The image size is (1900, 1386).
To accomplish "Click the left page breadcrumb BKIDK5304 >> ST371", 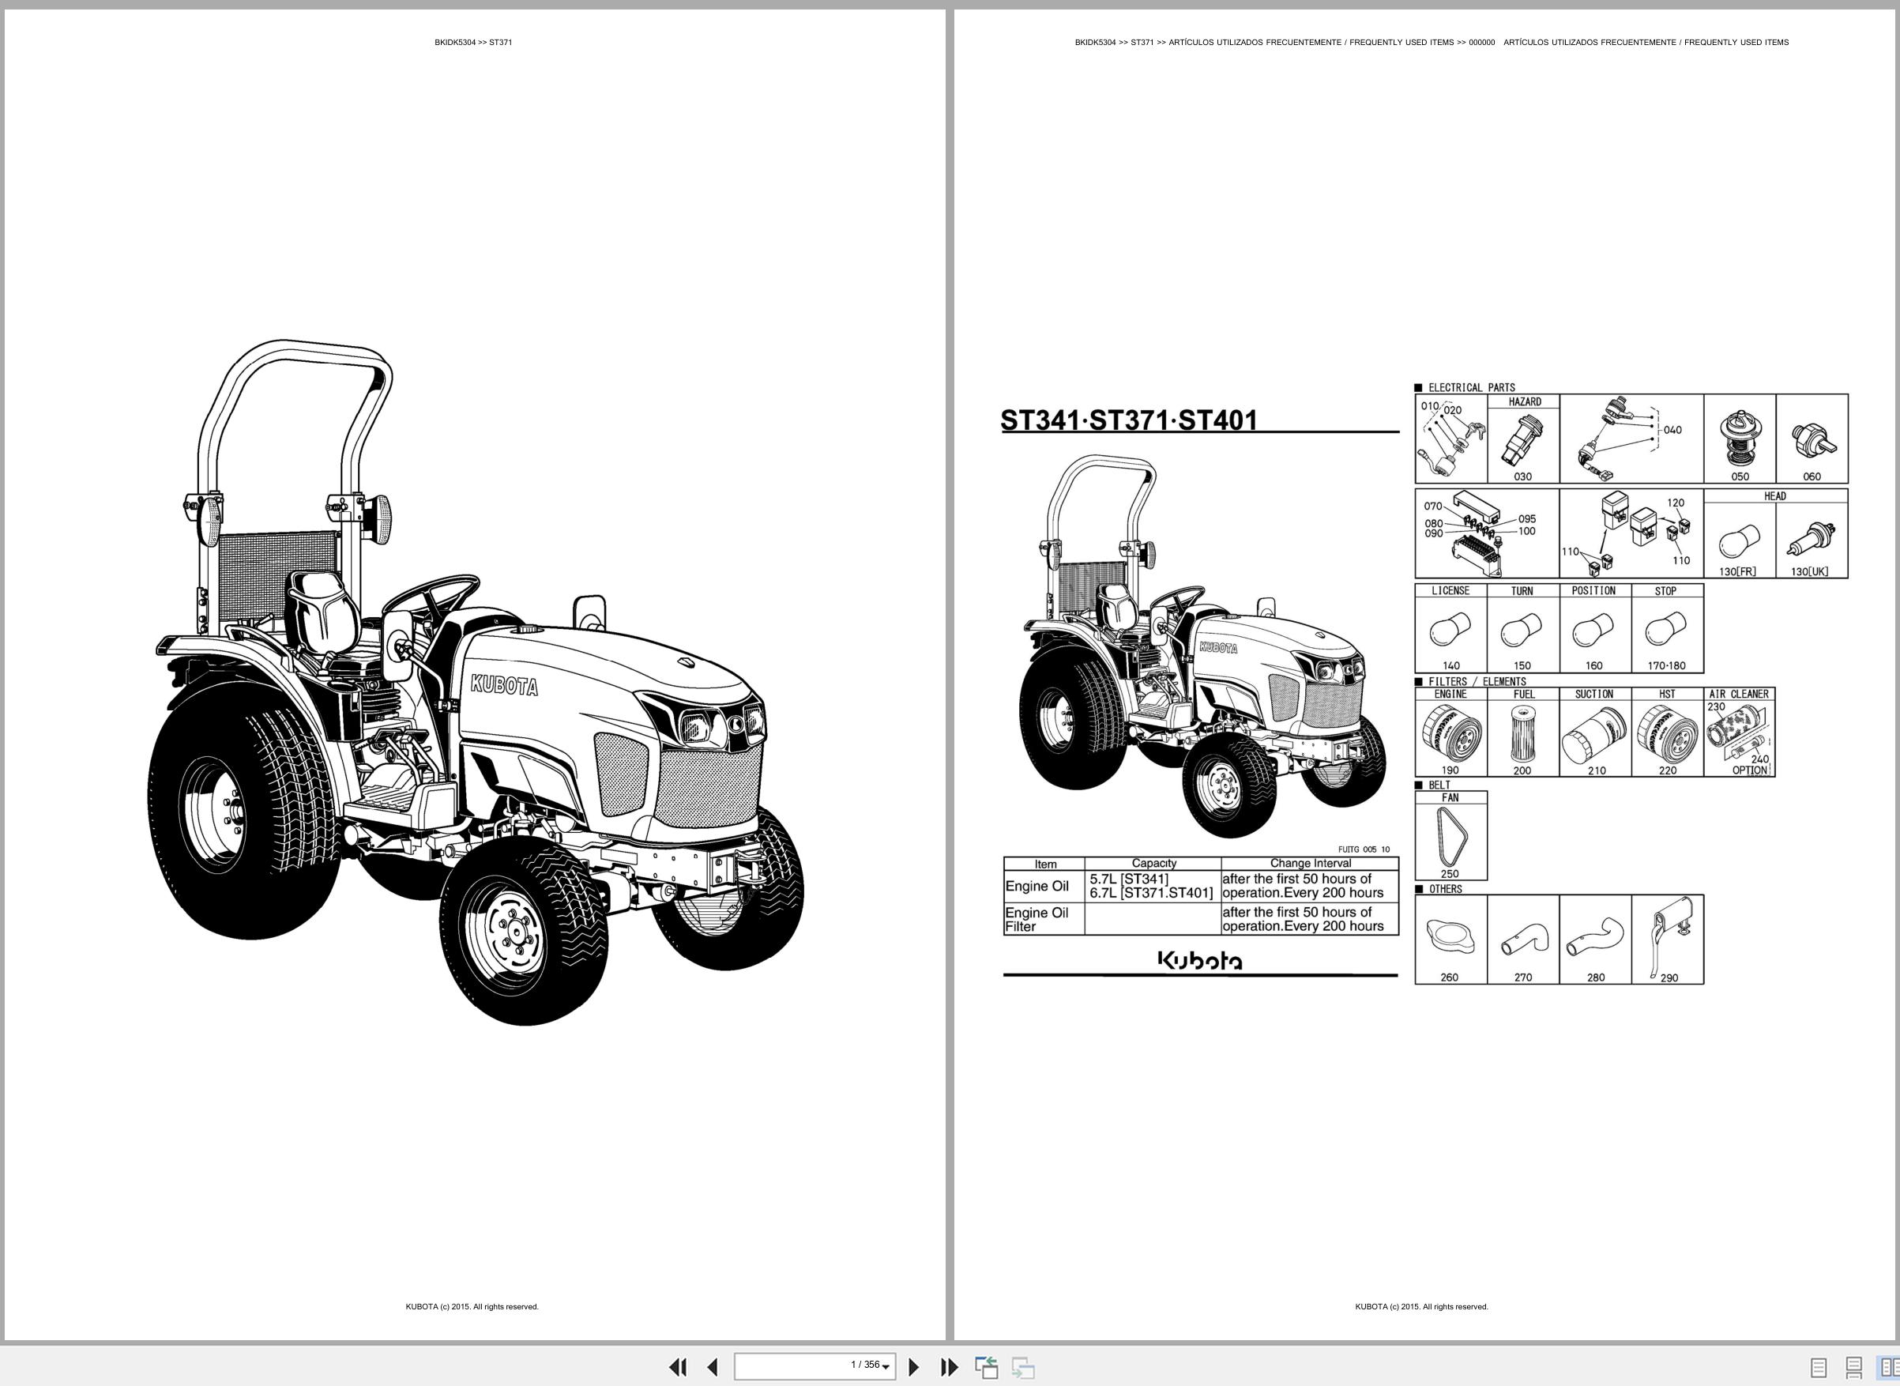I will pyautogui.click(x=473, y=42).
